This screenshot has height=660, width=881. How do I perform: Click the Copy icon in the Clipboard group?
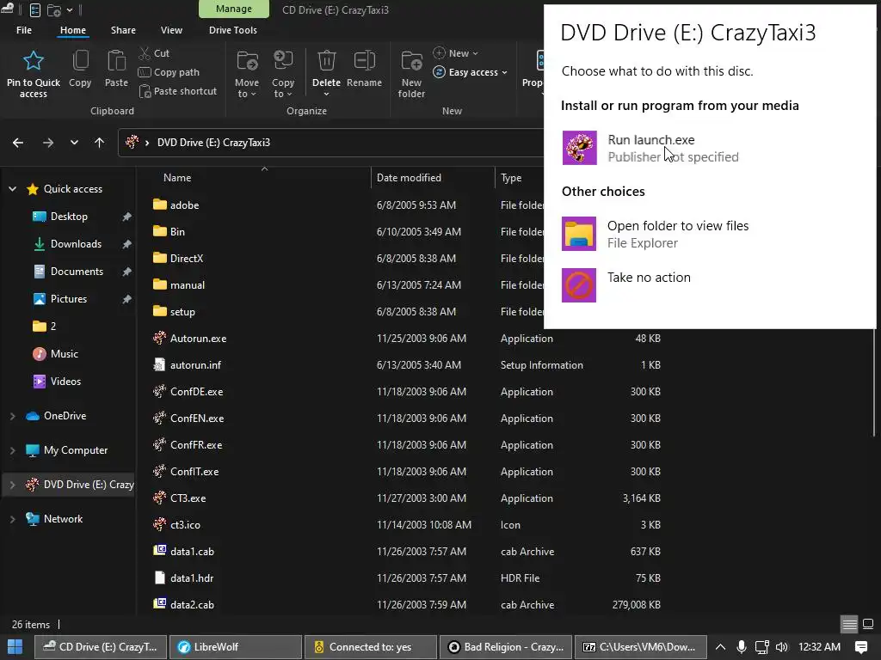[80, 61]
